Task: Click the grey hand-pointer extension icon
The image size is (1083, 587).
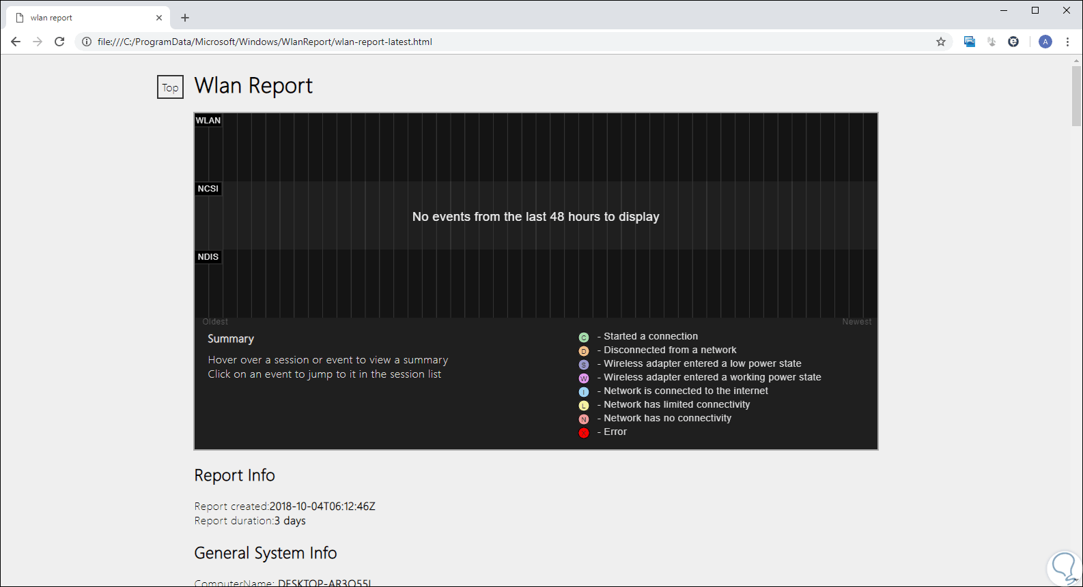Action: tap(991, 42)
